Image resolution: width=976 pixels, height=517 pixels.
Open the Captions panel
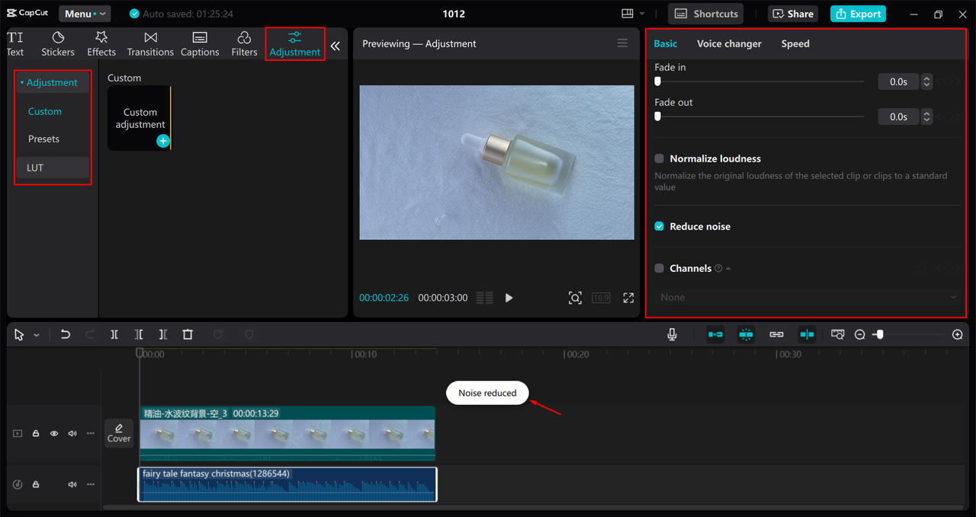coord(200,44)
